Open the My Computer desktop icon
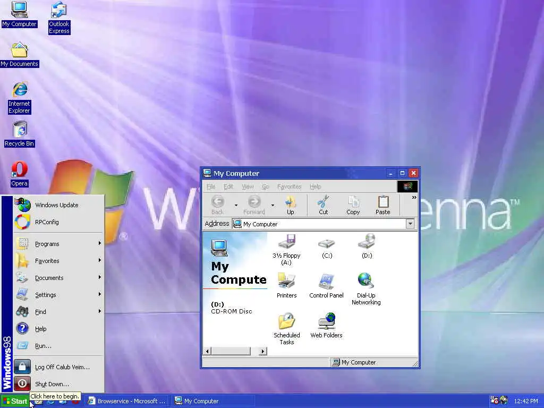 (19, 14)
